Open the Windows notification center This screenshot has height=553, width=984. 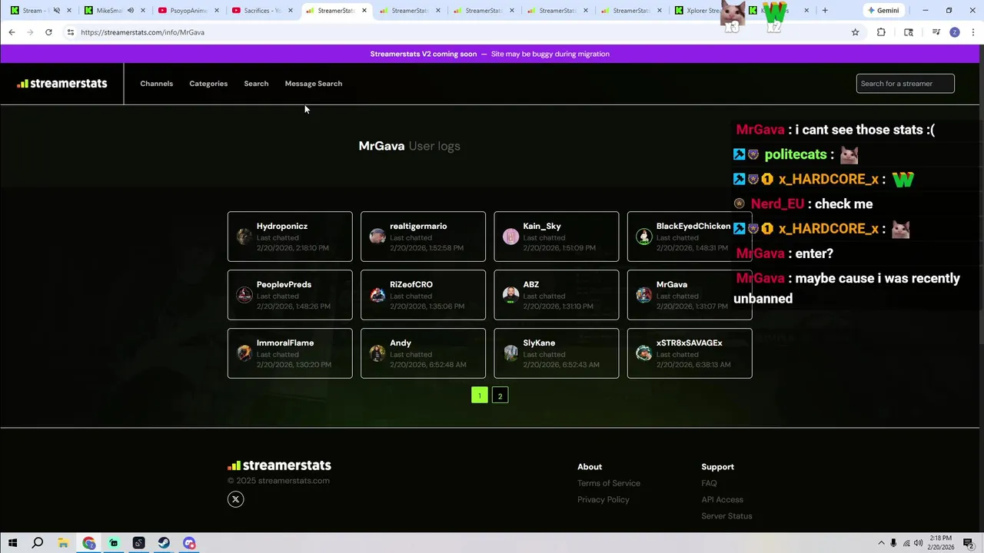tap(968, 543)
